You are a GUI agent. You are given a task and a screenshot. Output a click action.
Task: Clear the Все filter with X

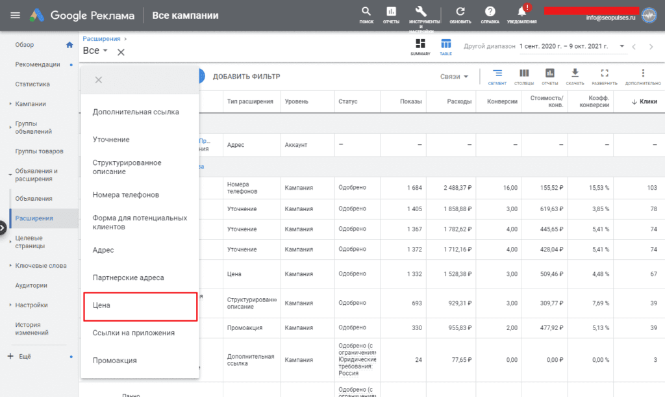coord(121,52)
